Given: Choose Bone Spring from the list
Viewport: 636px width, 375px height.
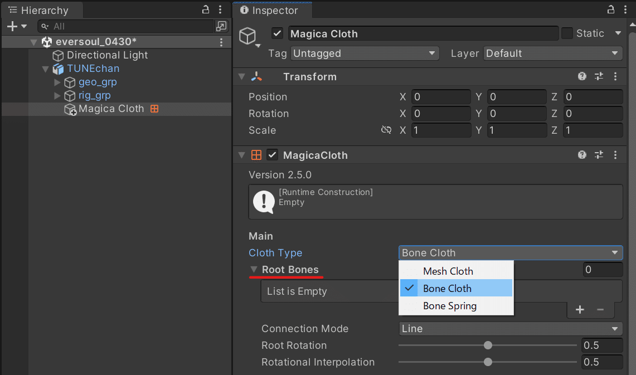Looking at the screenshot, I should 457,306.
